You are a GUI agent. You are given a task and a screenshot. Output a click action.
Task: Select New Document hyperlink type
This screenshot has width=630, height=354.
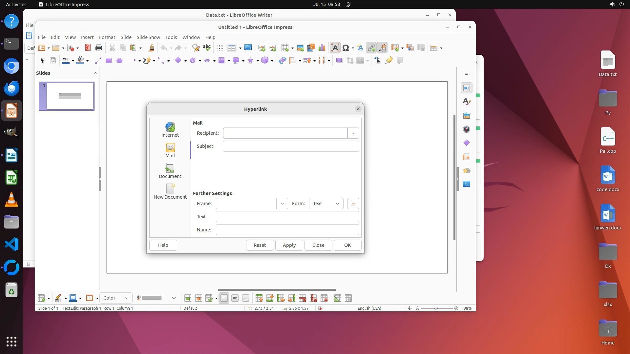[x=170, y=191]
